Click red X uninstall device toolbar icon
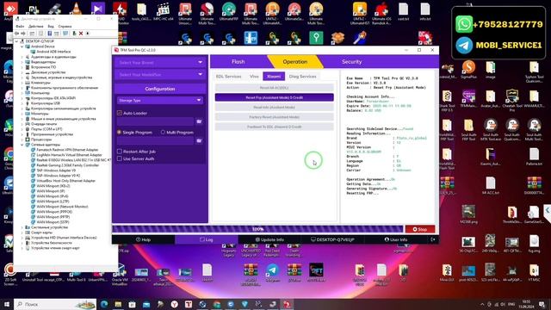Screen dimensions: 551x310 [x=81, y=34]
